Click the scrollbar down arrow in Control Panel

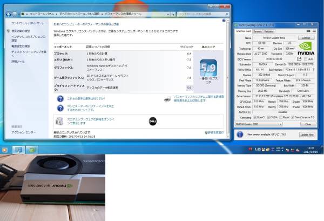[x=228, y=137]
